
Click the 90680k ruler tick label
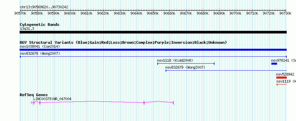point(203,13)
